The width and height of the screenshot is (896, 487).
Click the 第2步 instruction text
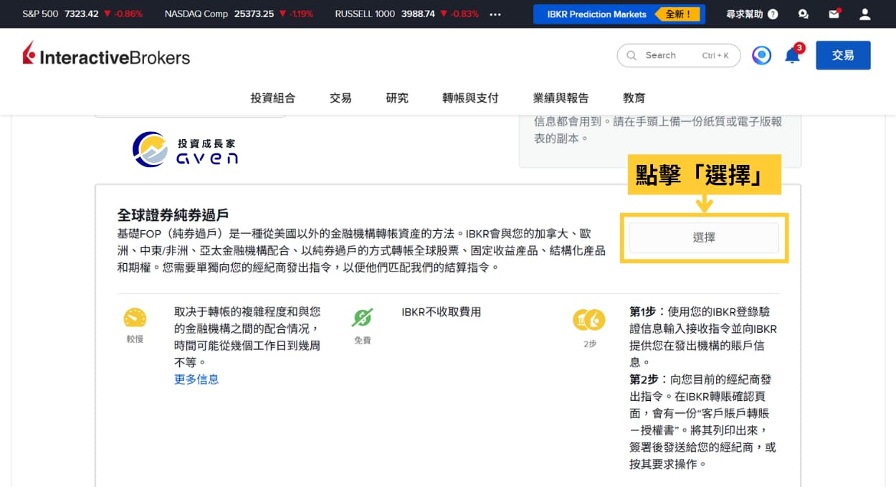tap(703, 422)
